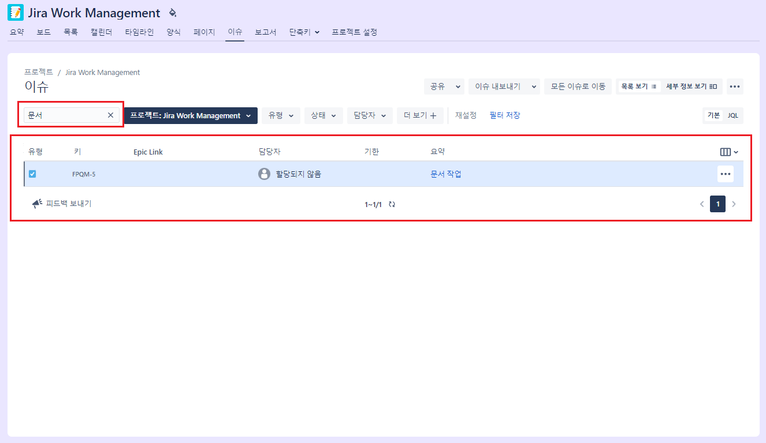The image size is (766, 443).
Task: Click 더 보기 to add filters
Action: coord(420,115)
